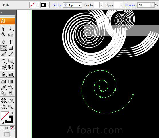This screenshot has height=138, width=159.
Task: Set paint mode to Color
Action: [x=2, y=128]
